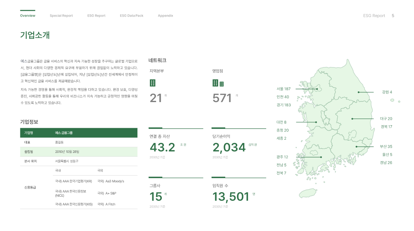Go to the ESG Data Pack tab
This screenshot has height=231, width=414.
(132, 16)
